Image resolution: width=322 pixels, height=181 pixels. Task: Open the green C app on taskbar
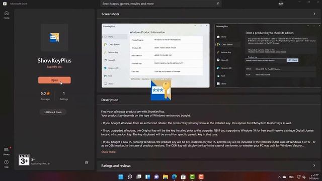[192, 176]
